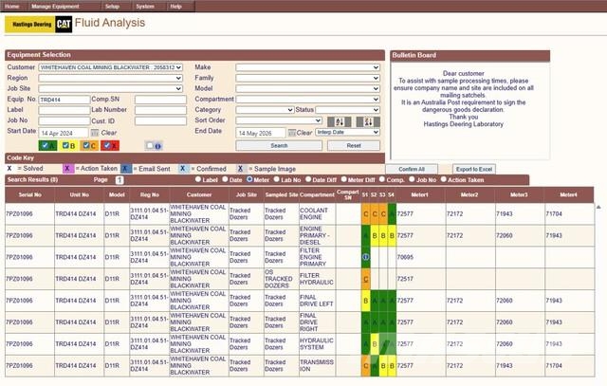Image resolution: width=607 pixels, height=386 pixels.
Task: Open the Status dropdown
Action: click(x=348, y=110)
